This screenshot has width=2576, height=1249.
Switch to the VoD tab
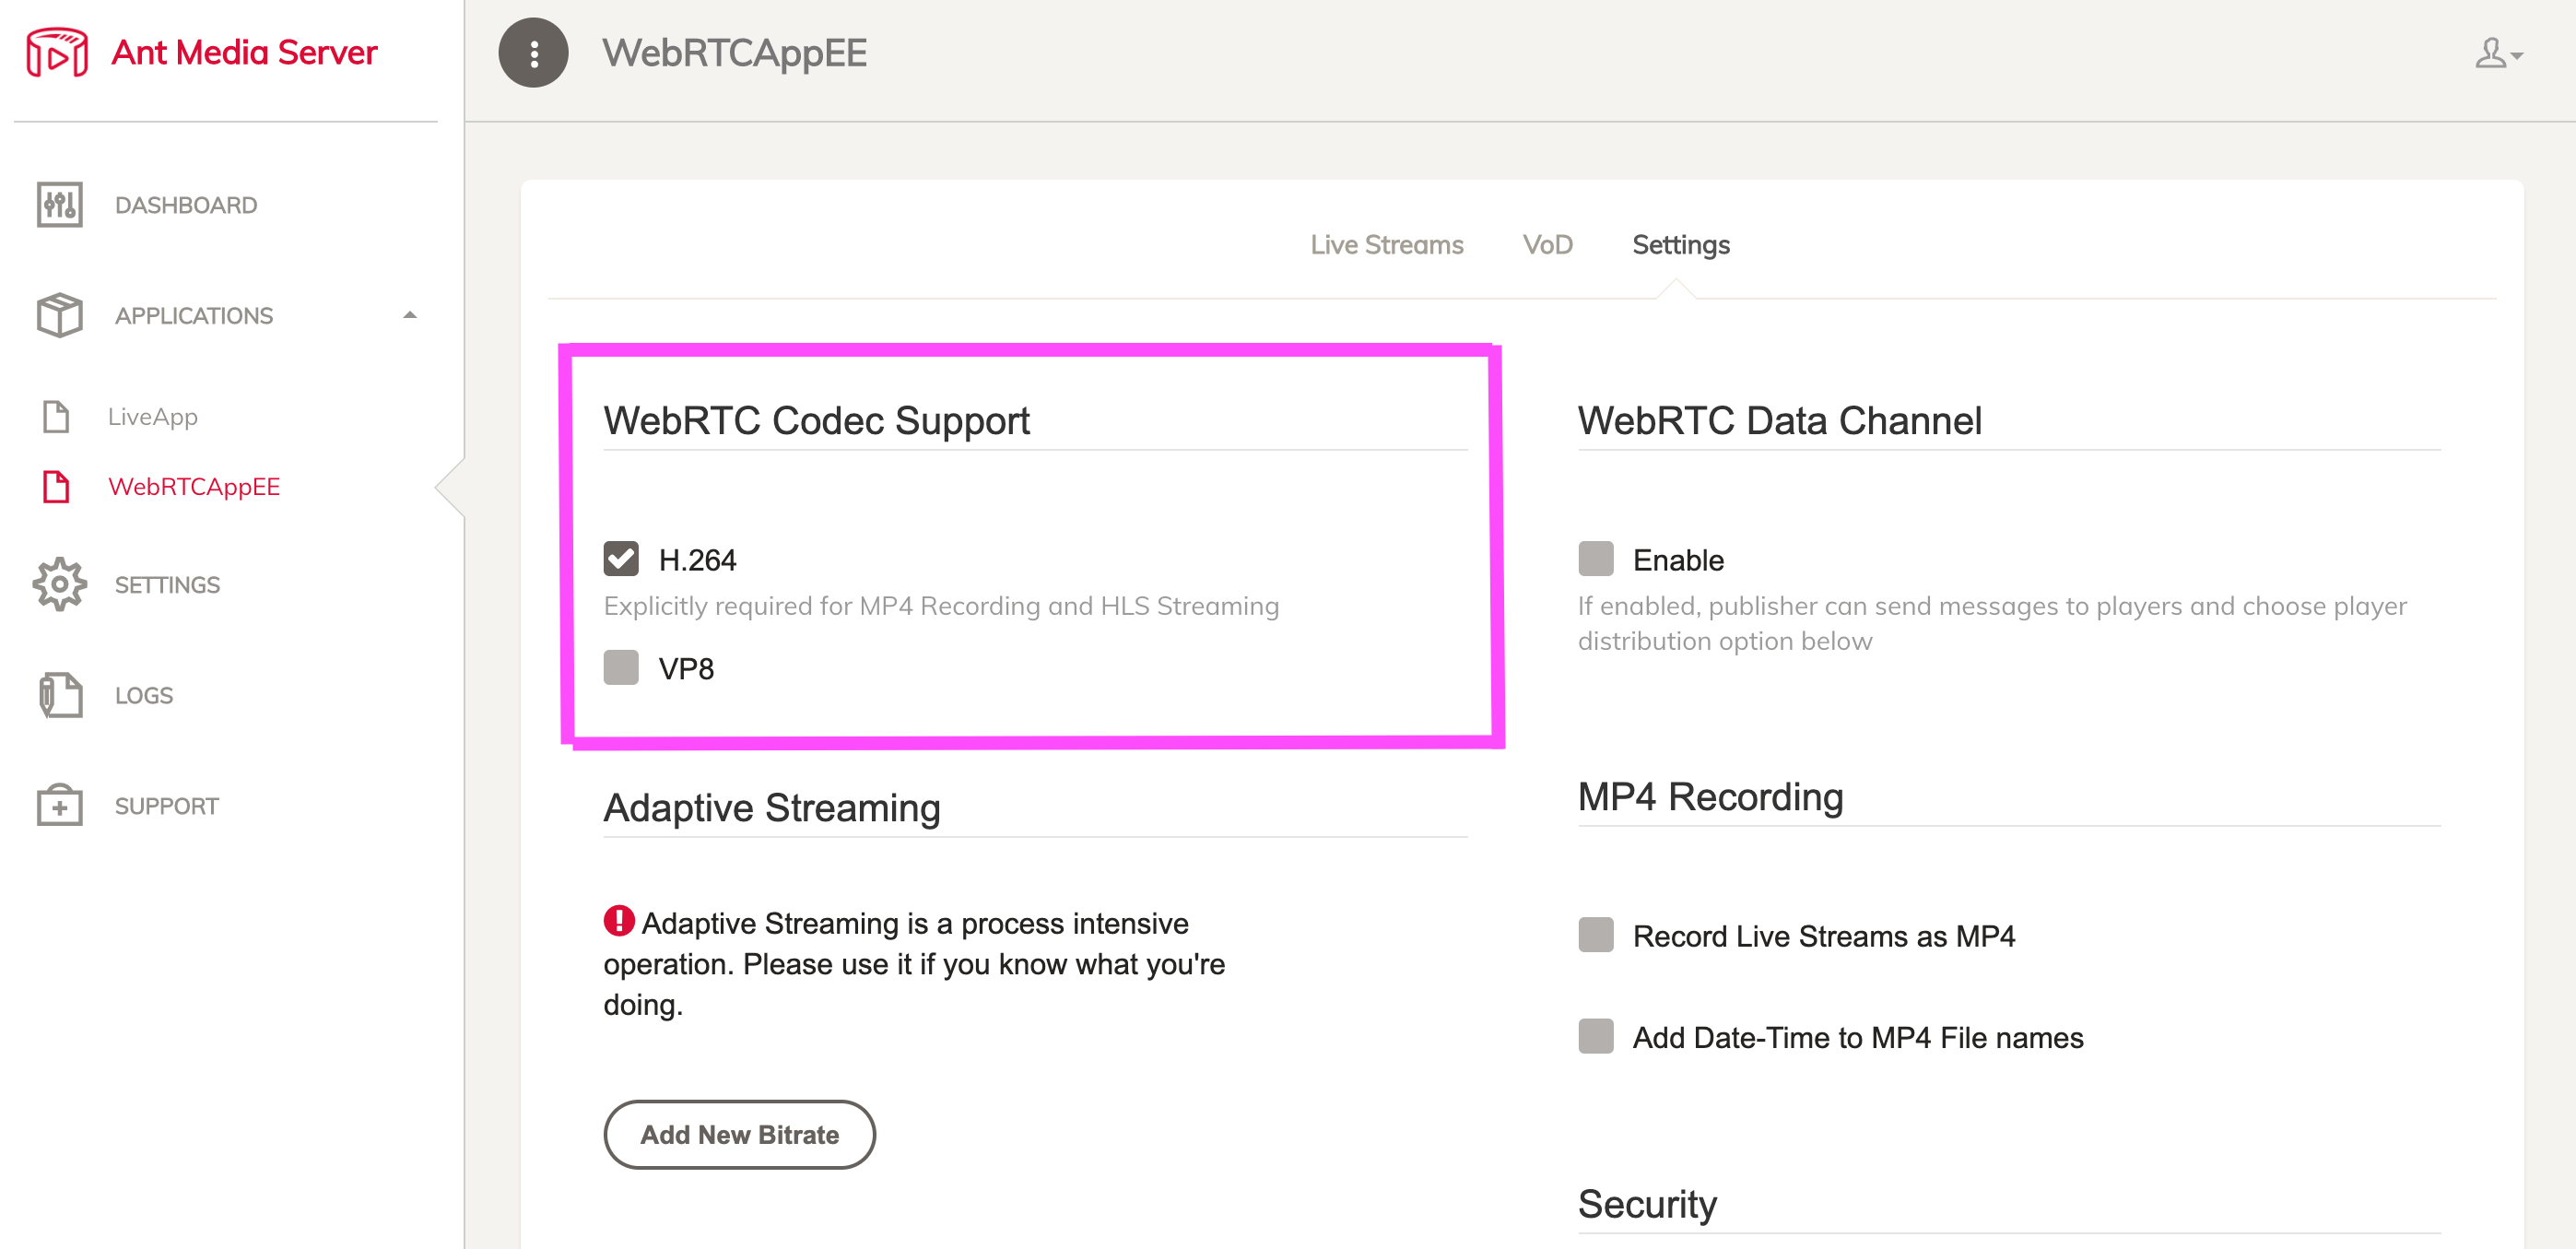1547,245
